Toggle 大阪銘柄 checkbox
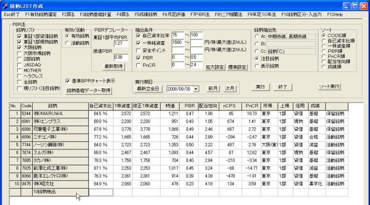This screenshot has width=370, height=205. (x=20, y=48)
